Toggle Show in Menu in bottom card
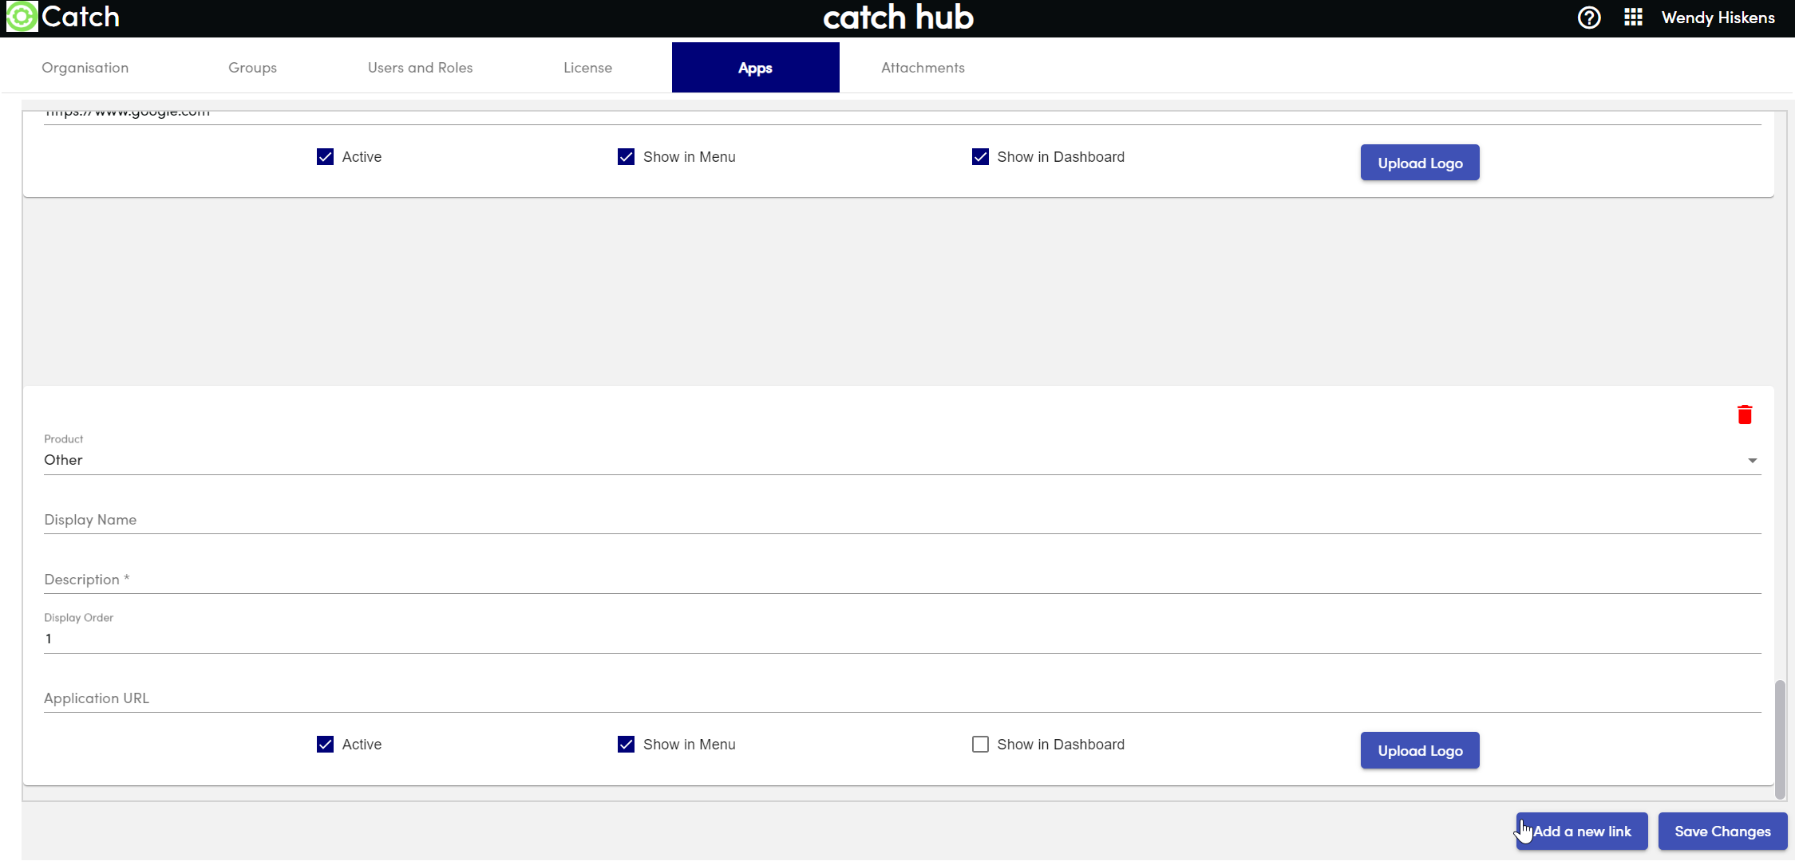1795x861 pixels. (x=626, y=745)
